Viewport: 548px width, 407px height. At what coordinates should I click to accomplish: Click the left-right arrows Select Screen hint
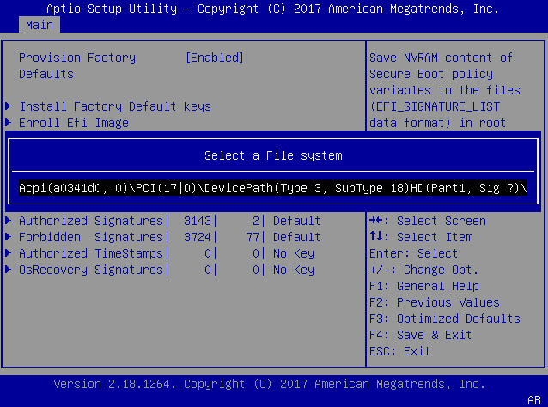pyautogui.click(x=428, y=221)
